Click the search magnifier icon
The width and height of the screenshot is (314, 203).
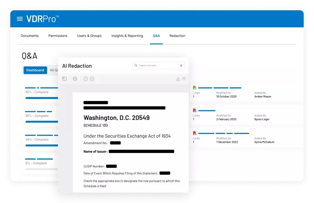136,65
